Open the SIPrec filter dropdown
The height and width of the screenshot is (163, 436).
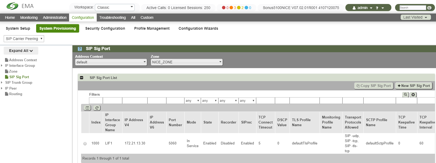[x=247, y=101]
